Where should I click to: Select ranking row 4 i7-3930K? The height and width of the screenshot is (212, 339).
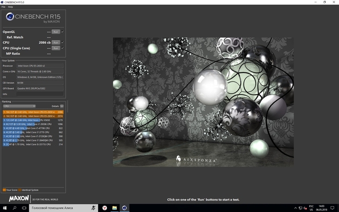tap(33, 124)
